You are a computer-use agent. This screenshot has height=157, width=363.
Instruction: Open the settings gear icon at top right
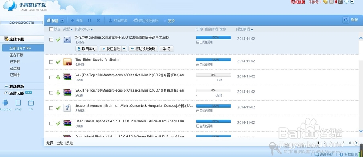point(347,2)
